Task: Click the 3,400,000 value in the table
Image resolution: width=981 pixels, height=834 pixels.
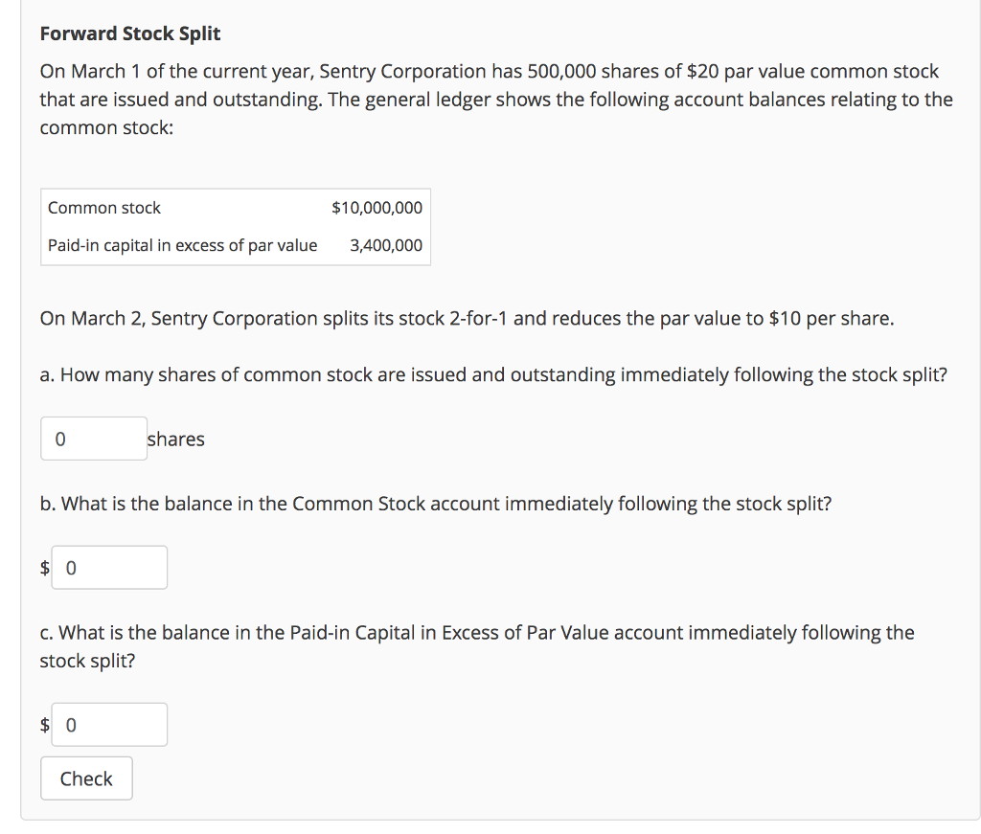Action: 388,245
